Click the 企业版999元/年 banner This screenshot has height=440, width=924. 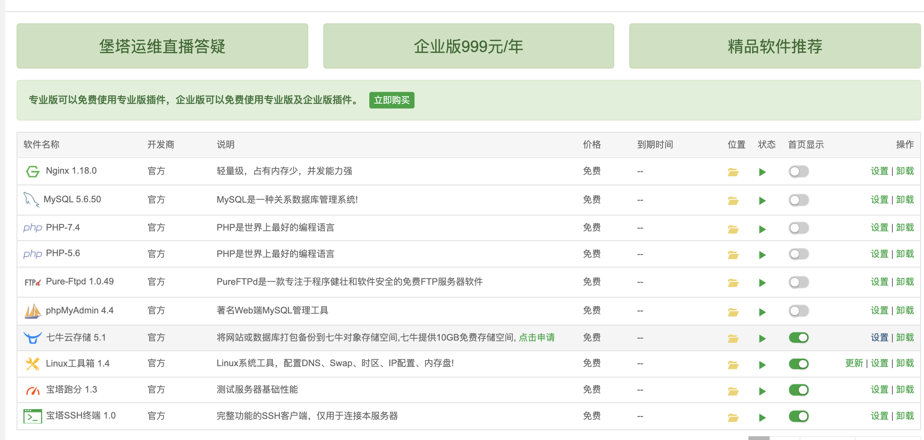(x=469, y=46)
